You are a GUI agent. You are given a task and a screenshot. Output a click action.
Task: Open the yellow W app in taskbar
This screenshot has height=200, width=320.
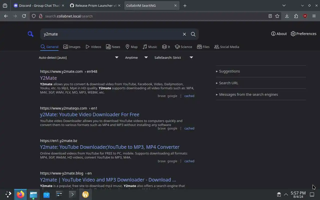point(85,194)
